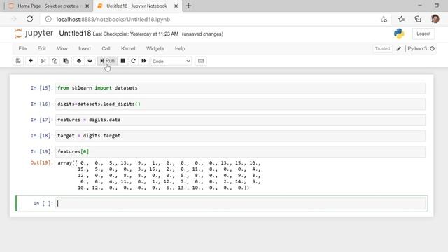The height and width of the screenshot is (252, 448).
Task: Click the Python 3 kernel name
Action: [x=417, y=48]
